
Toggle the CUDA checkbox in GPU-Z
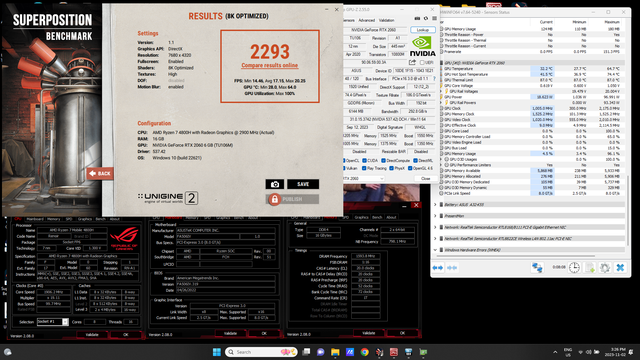click(364, 161)
